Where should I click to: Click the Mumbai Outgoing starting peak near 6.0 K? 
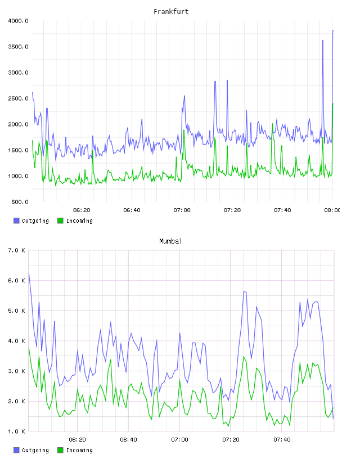click(29, 274)
